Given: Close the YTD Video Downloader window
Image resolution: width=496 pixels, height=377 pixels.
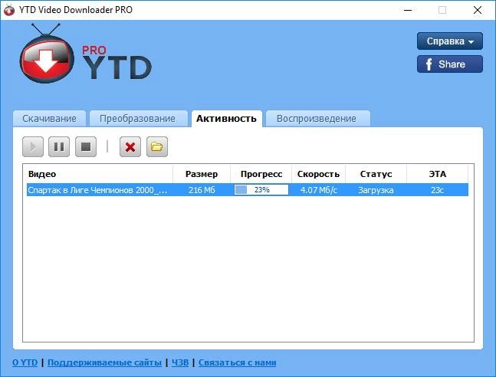Looking at the screenshot, I should click(478, 10).
